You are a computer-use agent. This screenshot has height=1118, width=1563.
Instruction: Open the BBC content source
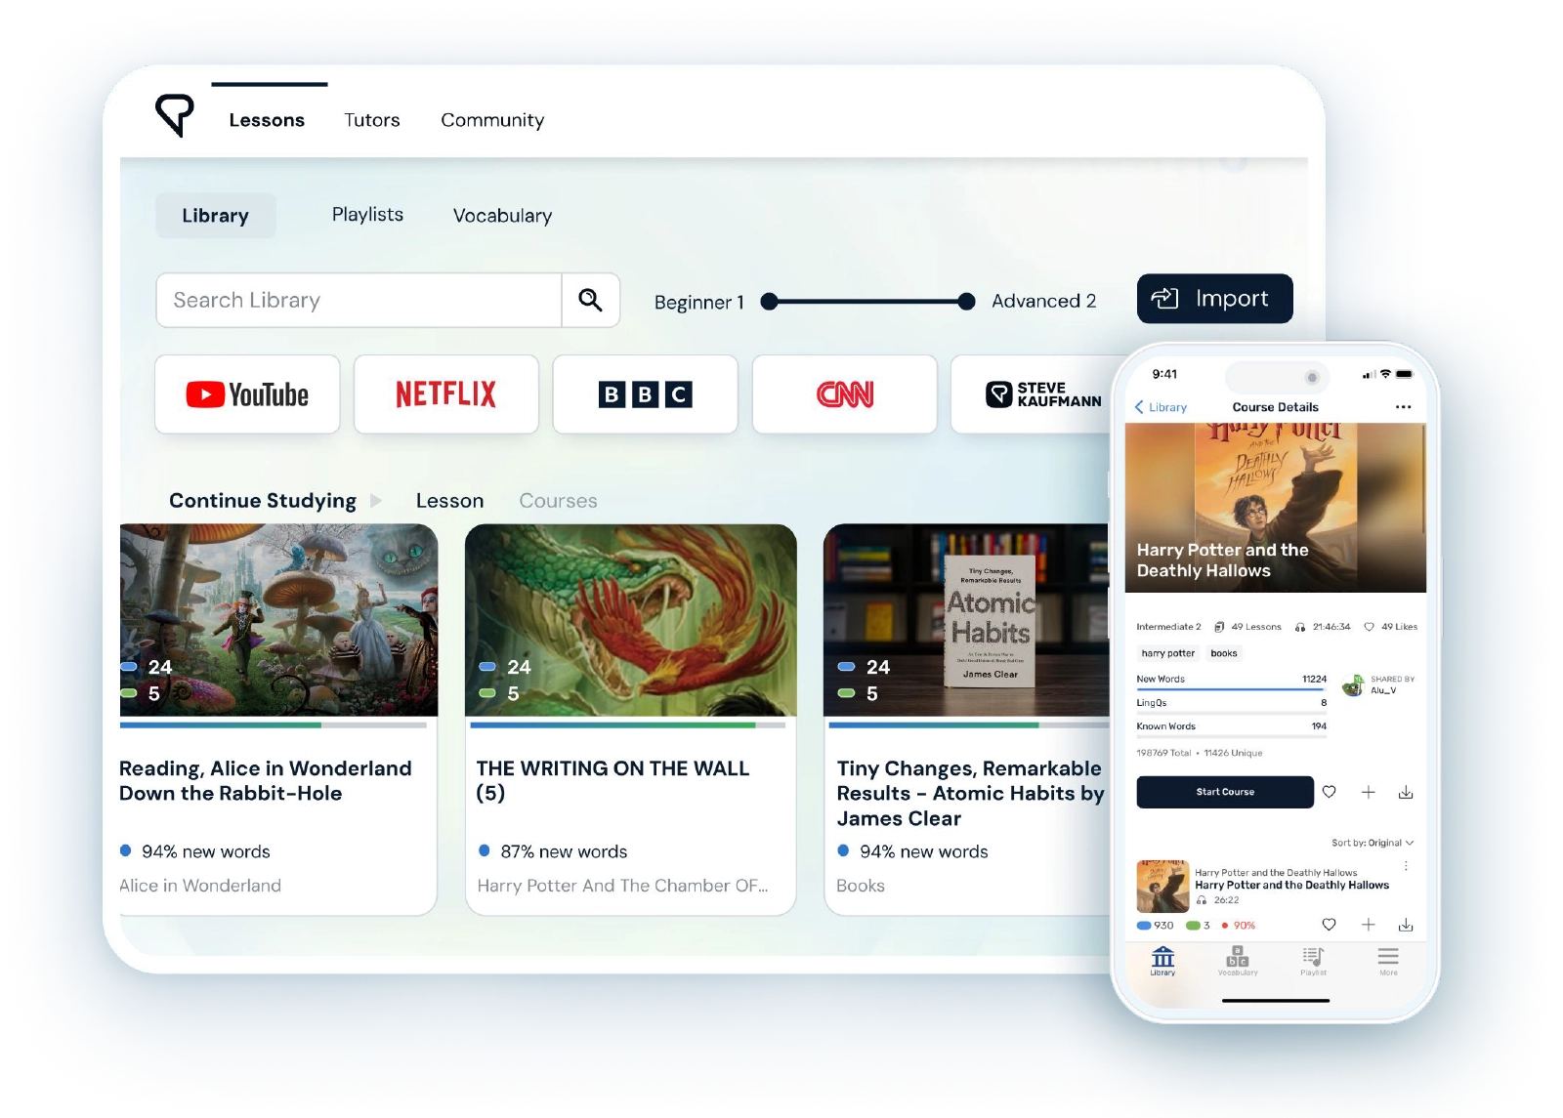(645, 393)
